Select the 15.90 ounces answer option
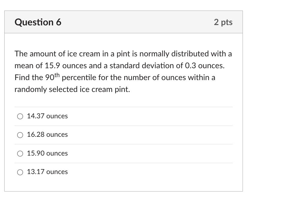Screen dimensions: 290x207 [47, 153]
